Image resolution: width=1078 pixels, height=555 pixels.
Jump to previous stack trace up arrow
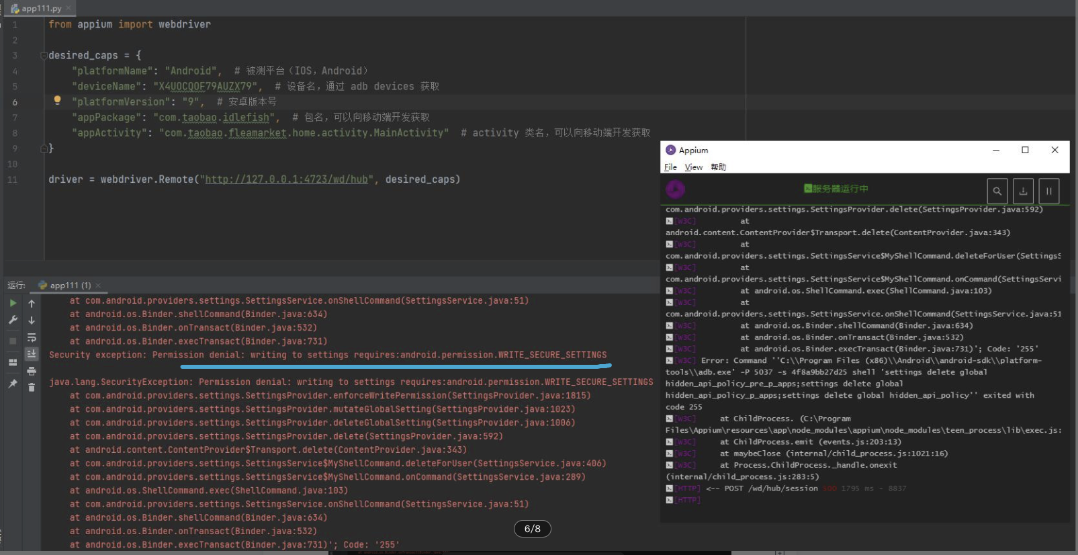32,304
